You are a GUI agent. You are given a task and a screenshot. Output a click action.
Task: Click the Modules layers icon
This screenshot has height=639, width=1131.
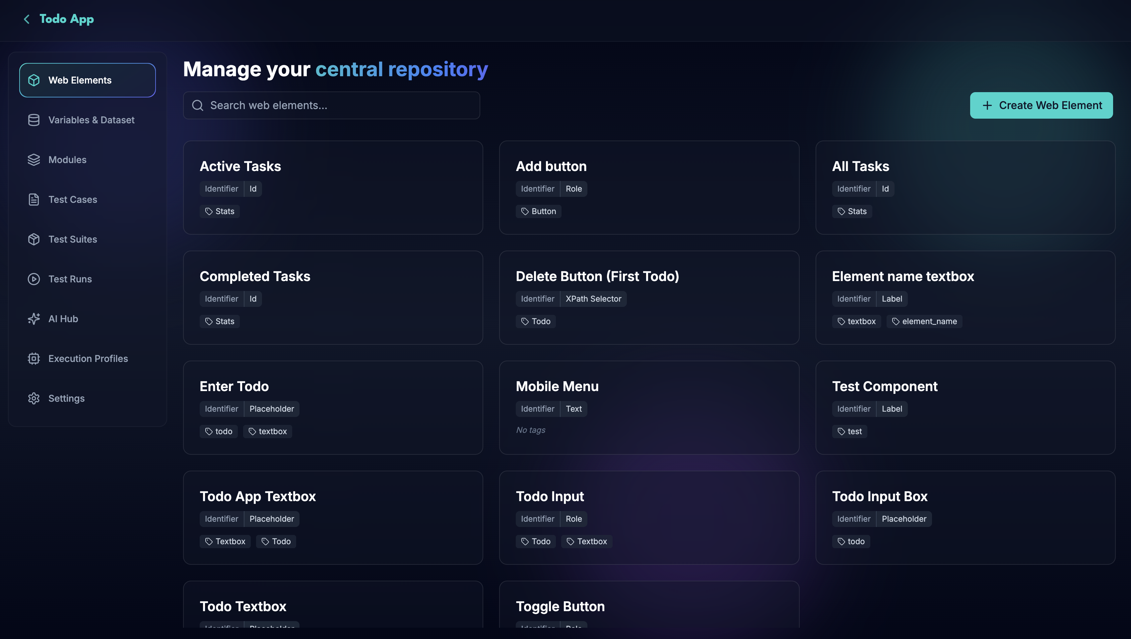[34, 160]
